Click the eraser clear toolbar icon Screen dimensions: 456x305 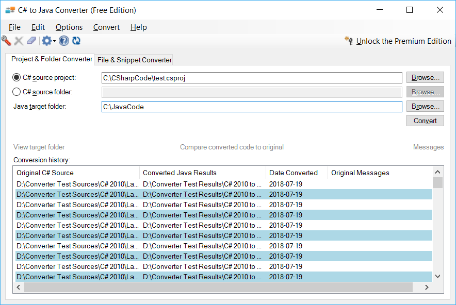(31, 41)
